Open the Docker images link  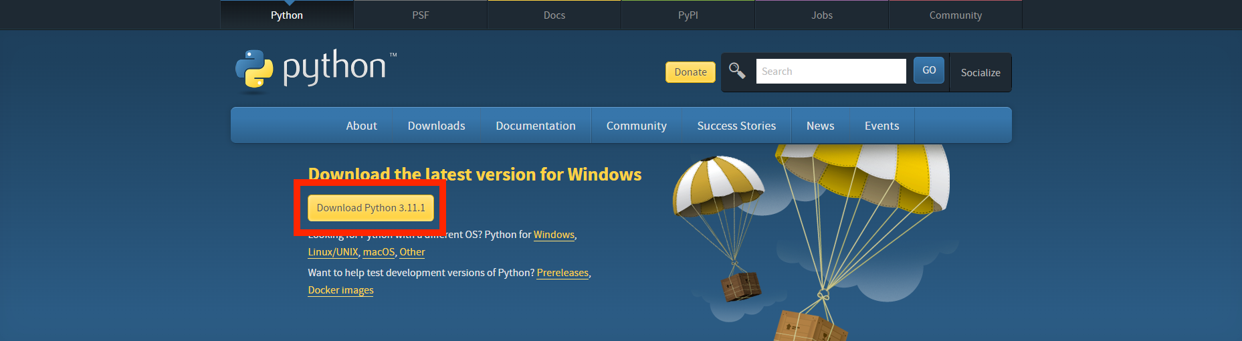click(x=340, y=290)
